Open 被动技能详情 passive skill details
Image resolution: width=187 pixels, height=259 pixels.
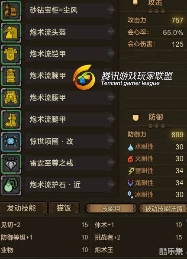163,209
